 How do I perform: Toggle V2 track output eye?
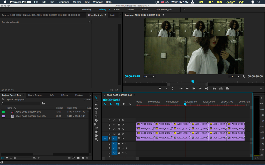123,134
